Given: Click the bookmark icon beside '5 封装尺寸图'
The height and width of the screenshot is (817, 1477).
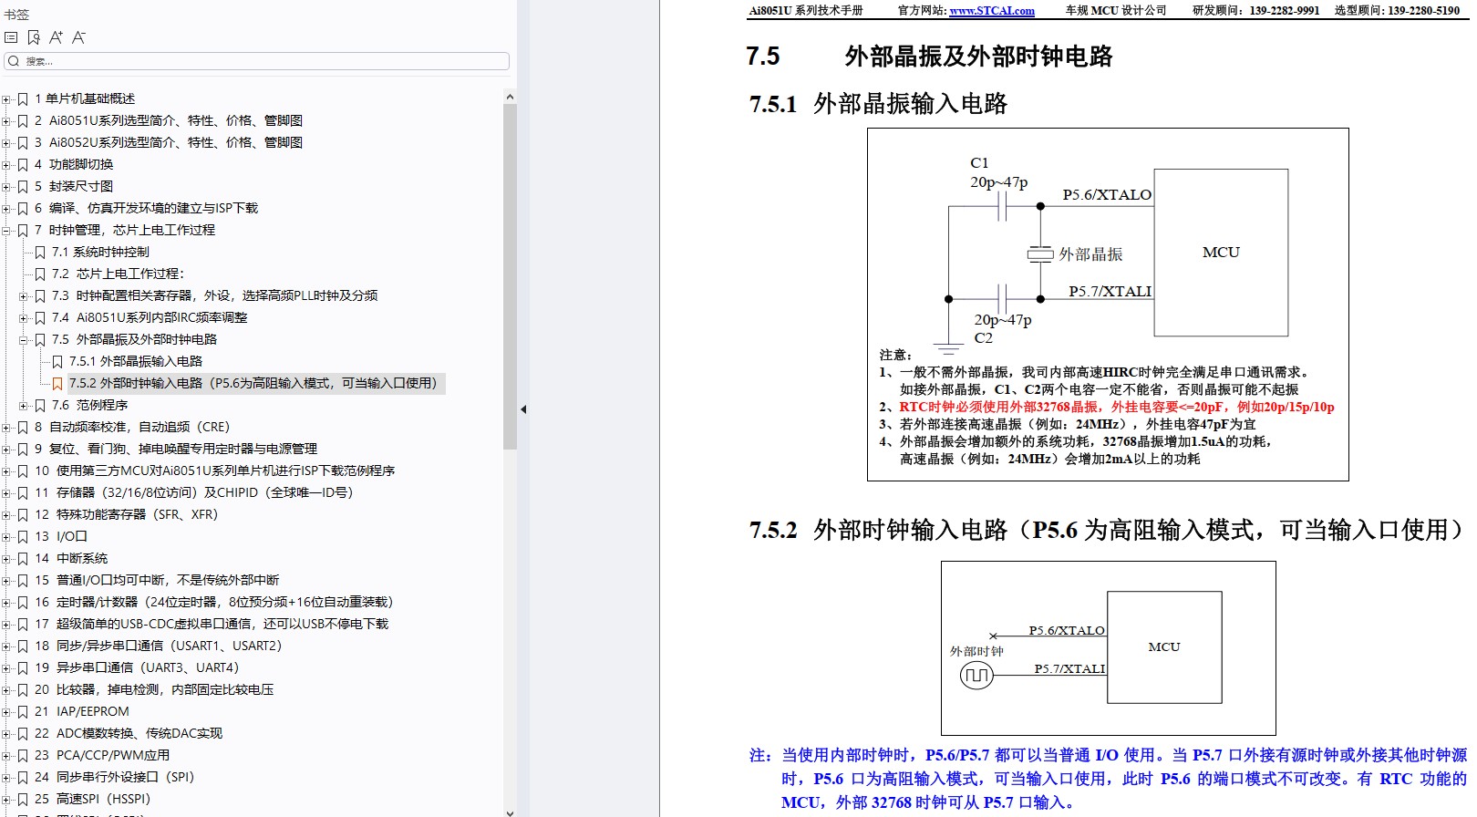Looking at the screenshot, I should click(x=23, y=186).
